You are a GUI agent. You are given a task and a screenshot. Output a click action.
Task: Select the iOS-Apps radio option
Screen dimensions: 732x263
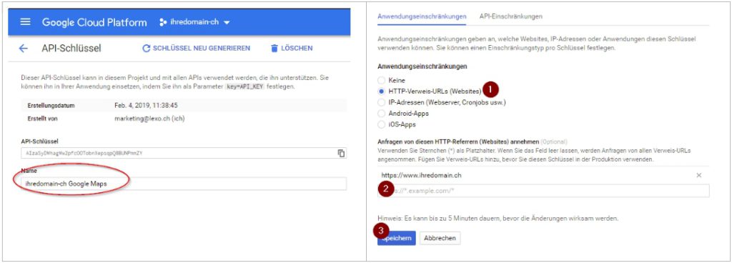point(382,124)
